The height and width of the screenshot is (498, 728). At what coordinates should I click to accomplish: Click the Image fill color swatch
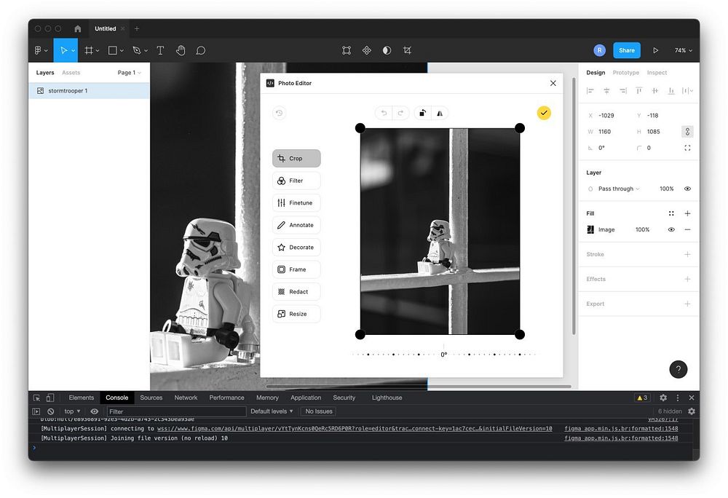590,230
